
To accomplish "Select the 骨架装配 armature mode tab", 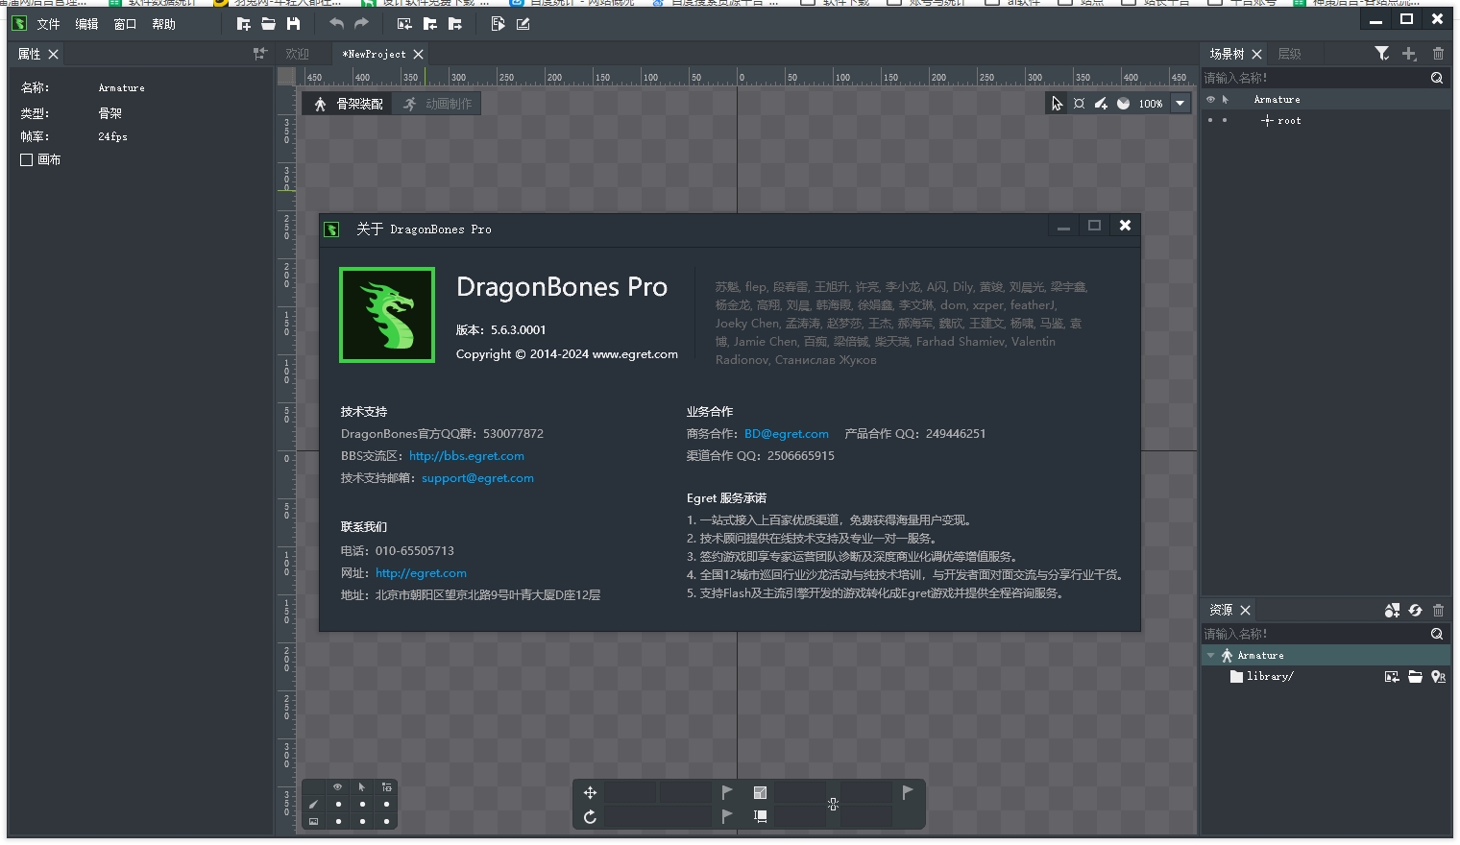I will [349, 104].
